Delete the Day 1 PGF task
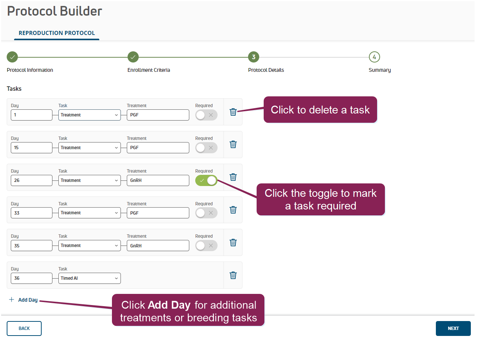Screen dimensions: 479x343 point(233,112)
